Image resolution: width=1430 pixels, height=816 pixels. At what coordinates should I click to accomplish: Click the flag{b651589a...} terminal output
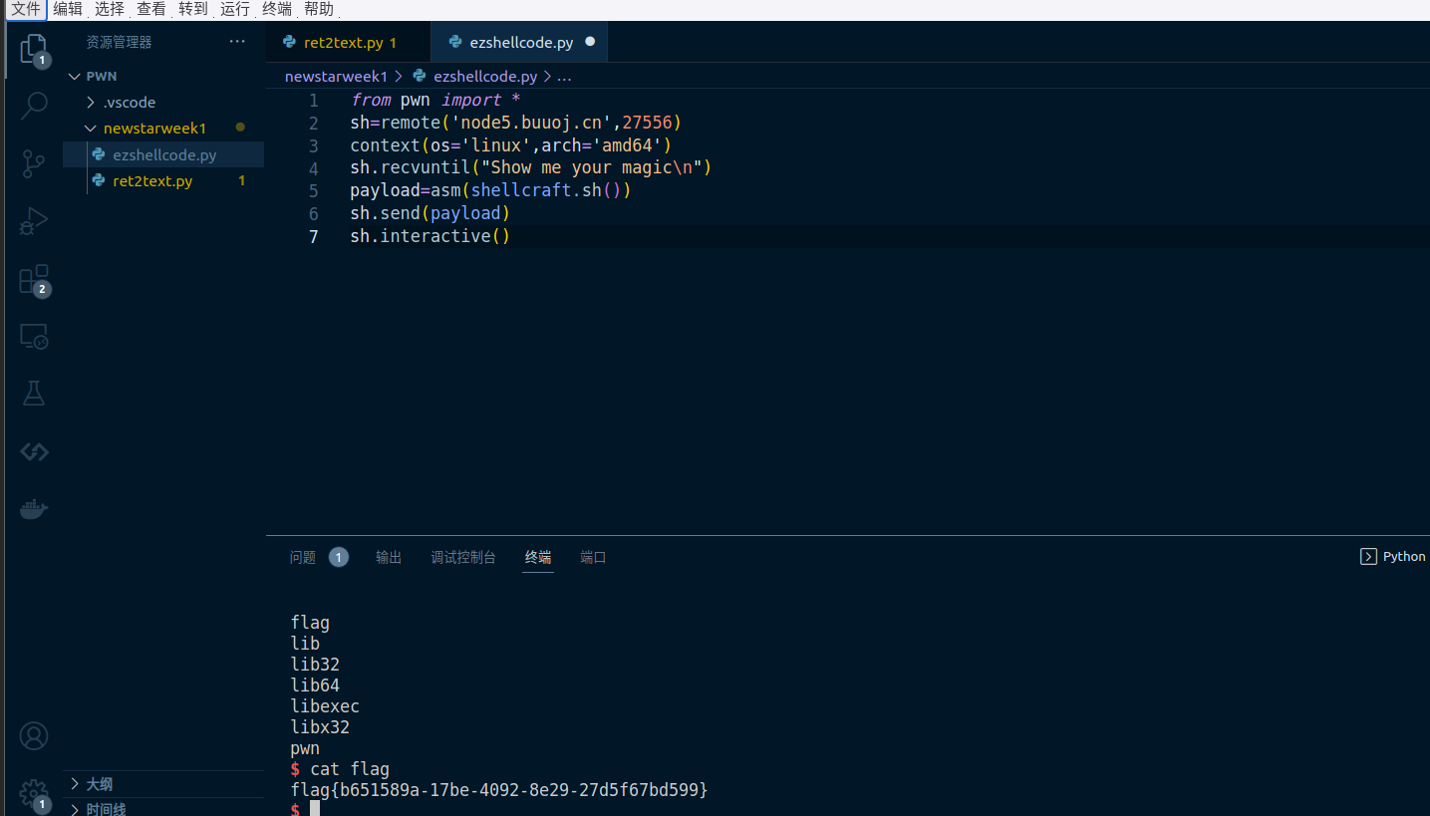point(499,790)
